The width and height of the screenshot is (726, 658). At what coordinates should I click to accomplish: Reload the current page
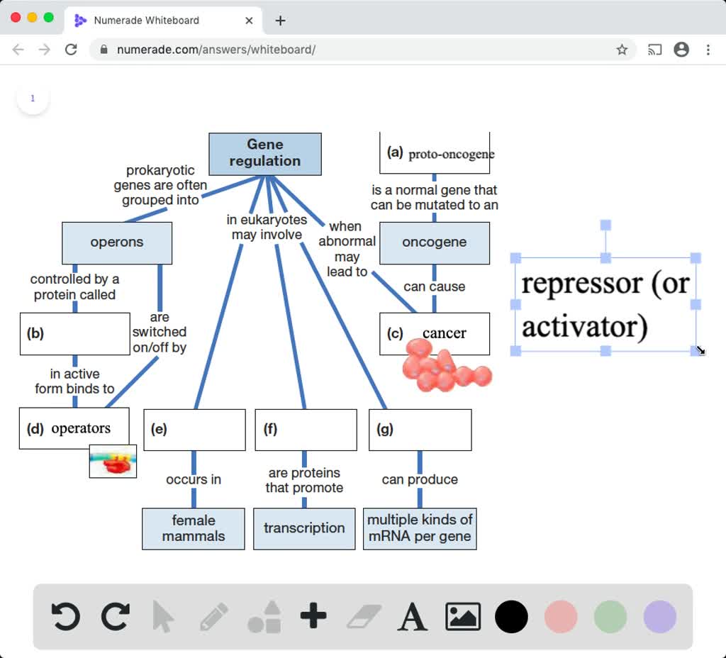click(71, 50)
